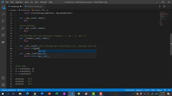
Task: Open Microsoft Edge from taskbar
Action: pos(27,94)
